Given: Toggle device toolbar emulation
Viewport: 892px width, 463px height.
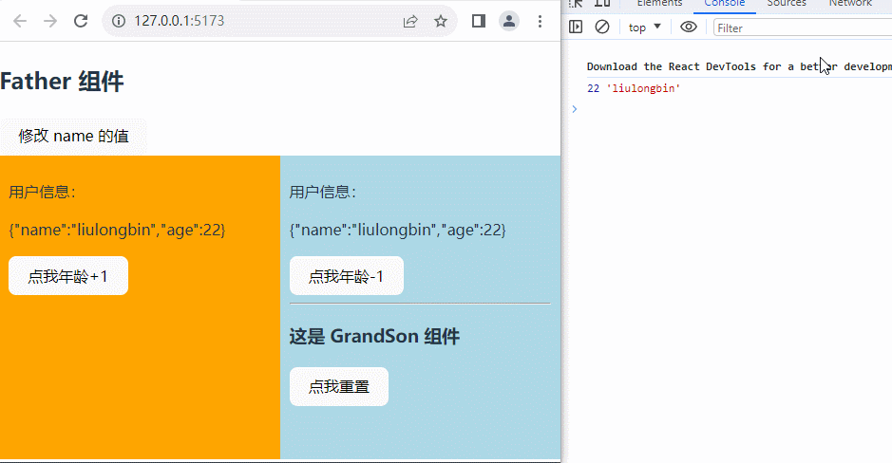Looking at the screenshot, I should [x=601, y=4].
